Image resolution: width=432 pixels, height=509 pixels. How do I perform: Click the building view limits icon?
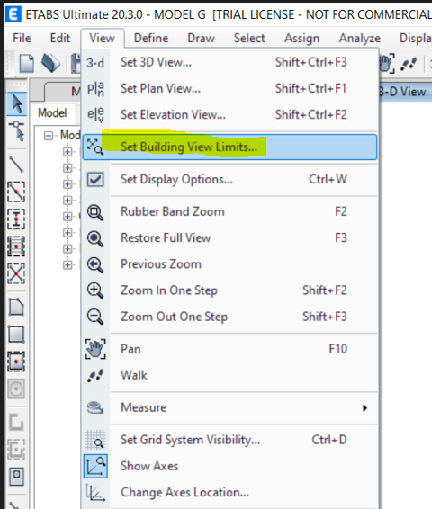(x=95, y=147)
